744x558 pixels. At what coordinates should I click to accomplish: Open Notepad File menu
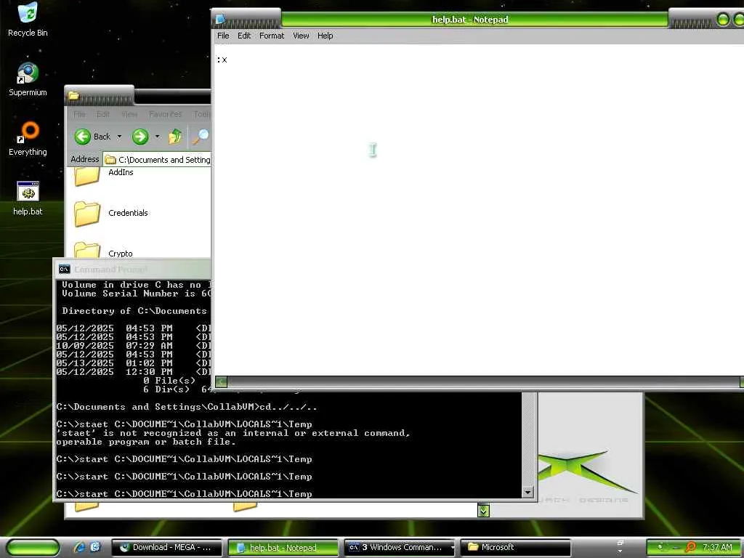(x=223, y=36)
